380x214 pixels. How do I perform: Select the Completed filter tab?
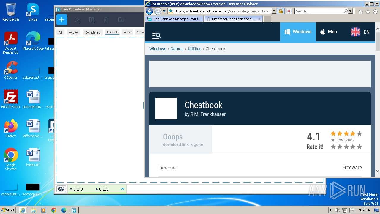(x=93, y=32)
